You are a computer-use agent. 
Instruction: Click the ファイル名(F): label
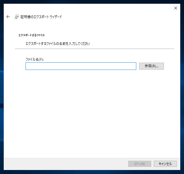[x=34, y=60]
